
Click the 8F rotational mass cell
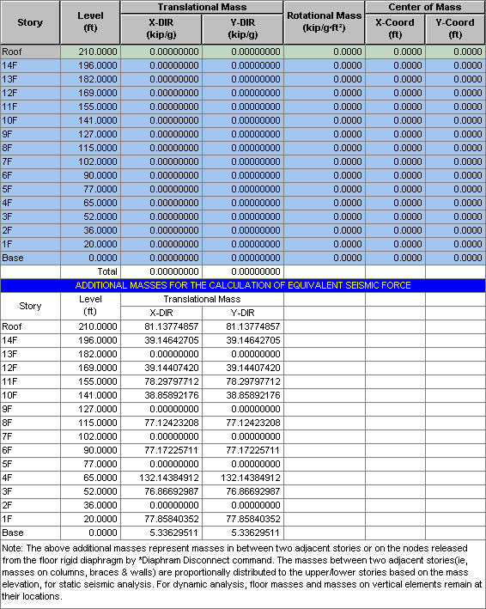point(324,148)
